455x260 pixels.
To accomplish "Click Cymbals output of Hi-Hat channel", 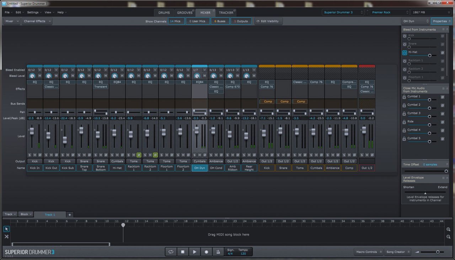I will (x=117, y=161).
